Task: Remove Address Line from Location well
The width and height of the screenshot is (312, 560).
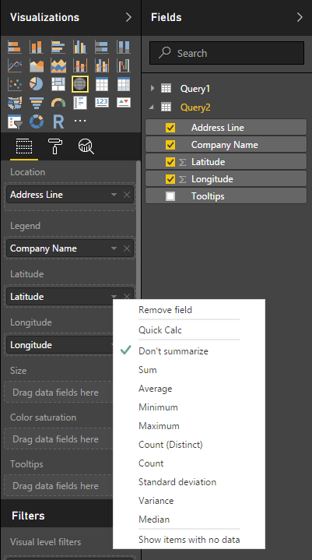Action: pyautogui.click(x=127, y=195)
